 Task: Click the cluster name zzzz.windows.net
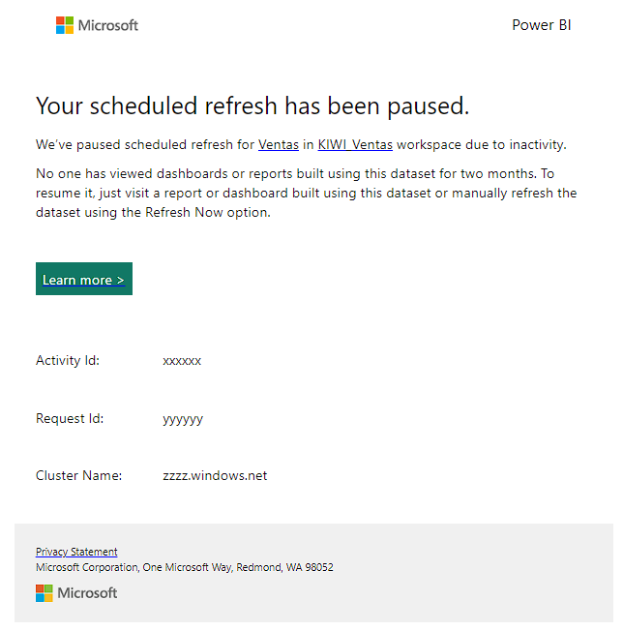(215, 475)
